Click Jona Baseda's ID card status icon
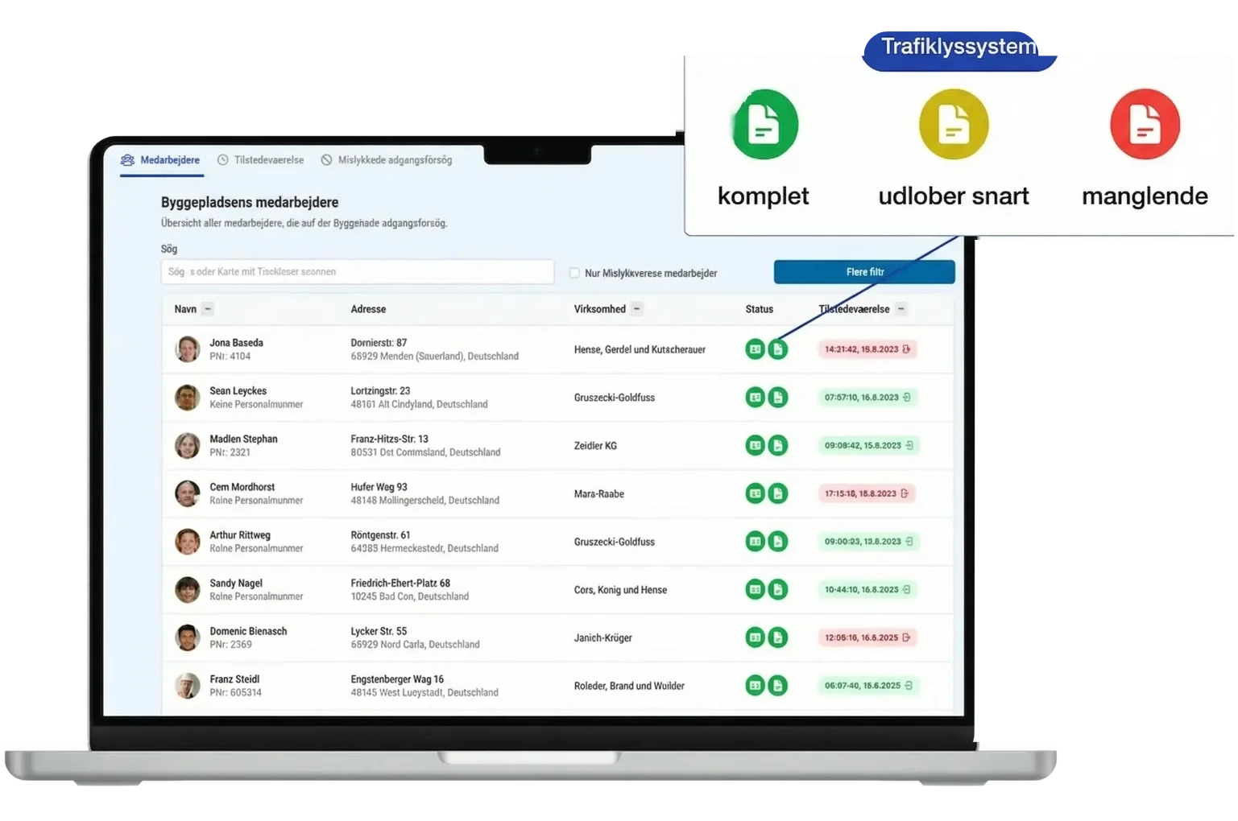 755,349
